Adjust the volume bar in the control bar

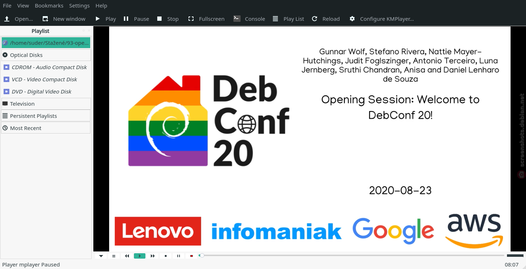(x=515, y=256)
